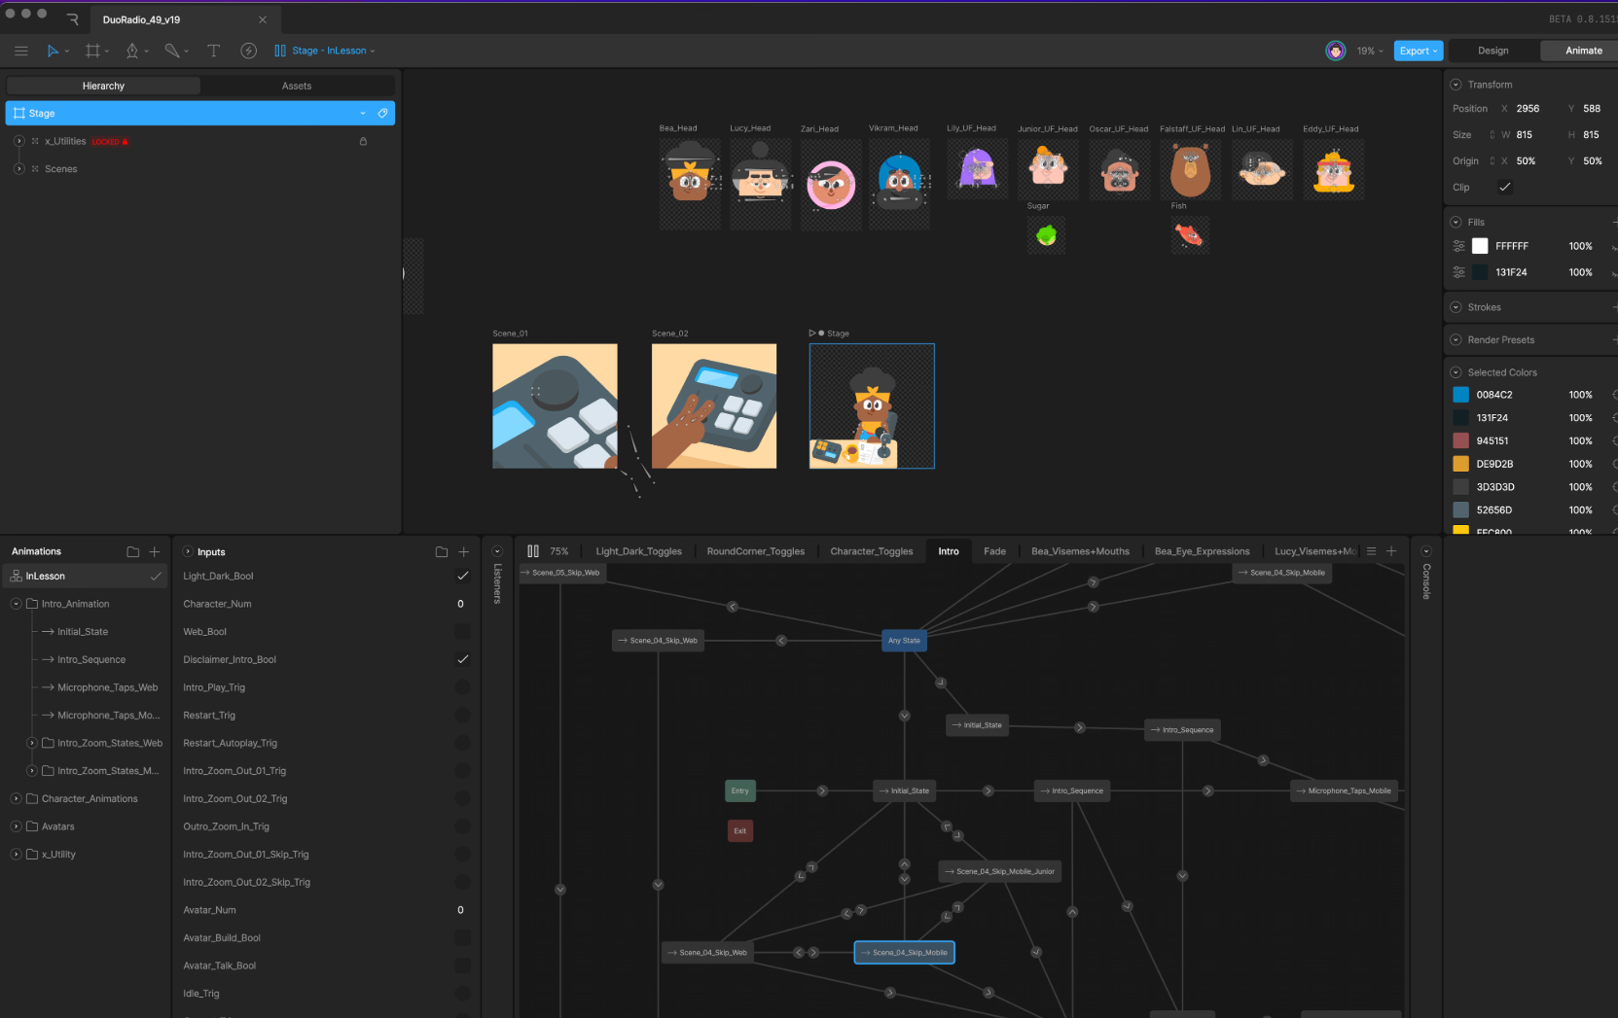Add new animation with plus icon
The image size is (1618, 1018).
pos(154,552)
